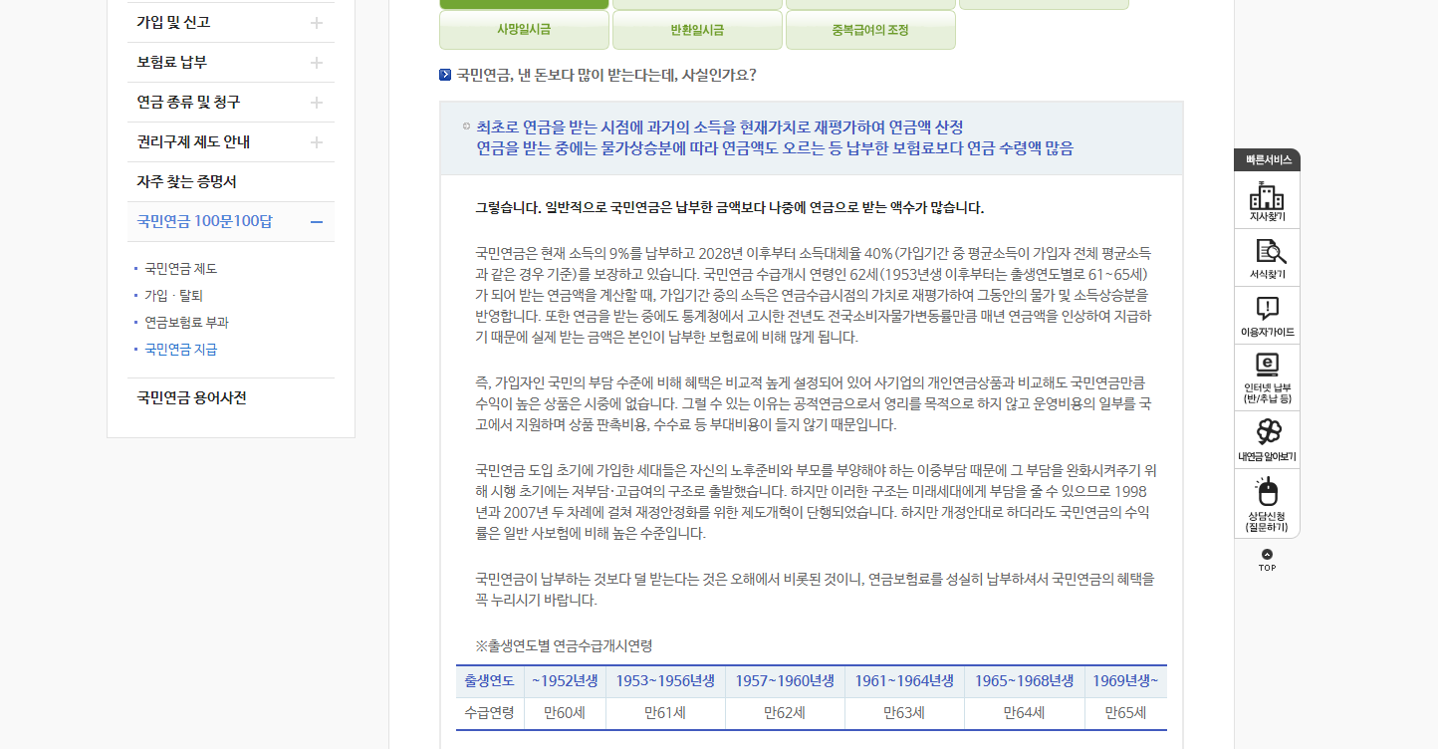
Task: Click the 만60세 cell for ~1952년생
Action: tap(566, 713)
